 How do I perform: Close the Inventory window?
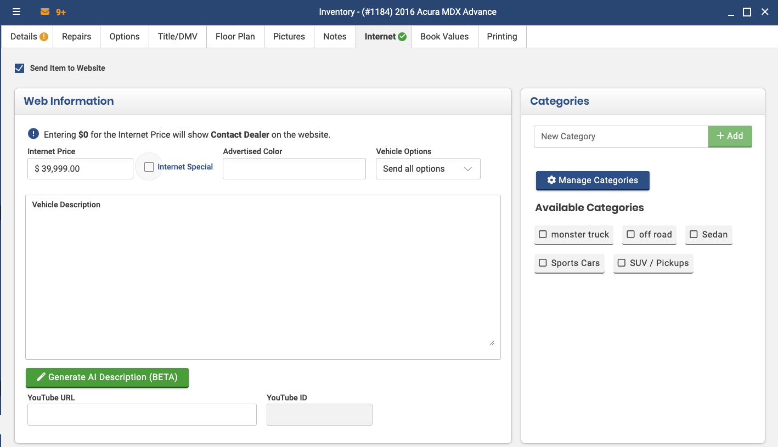(765, 12)
